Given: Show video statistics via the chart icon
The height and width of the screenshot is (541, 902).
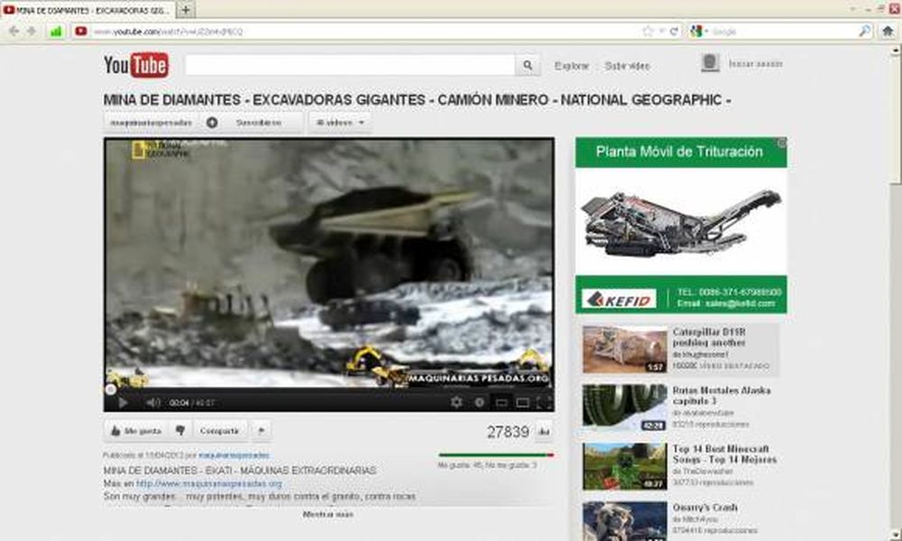Looking at the screenshot, I should pyautogui.click(x=544, y=432).
